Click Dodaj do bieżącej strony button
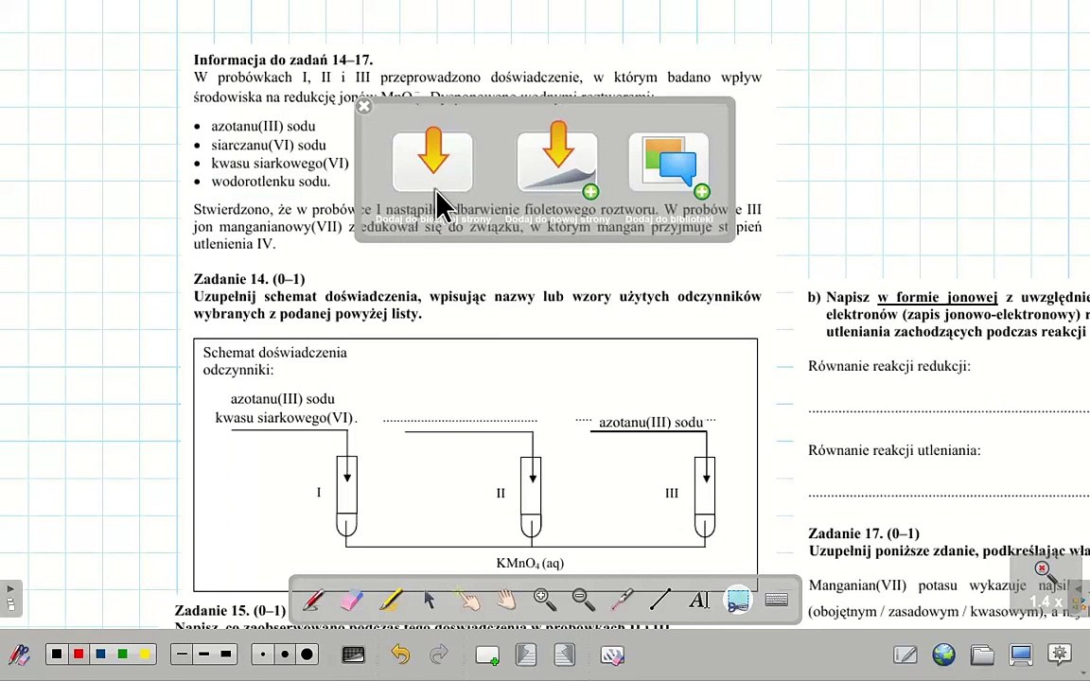Screen dimensions: 1090x681 432,162
